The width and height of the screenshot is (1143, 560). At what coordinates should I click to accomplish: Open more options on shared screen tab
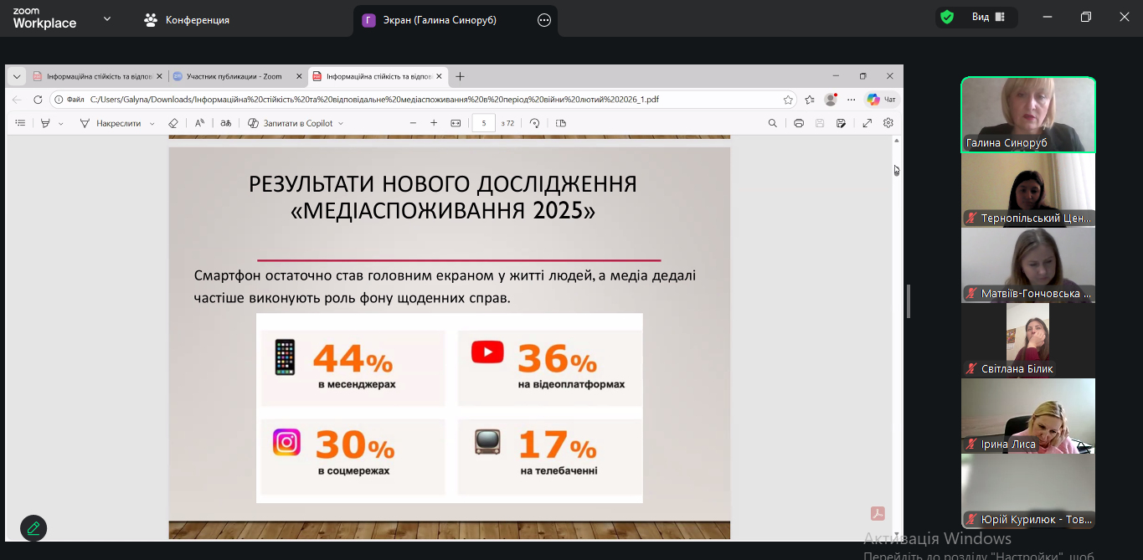pos(544,20)
